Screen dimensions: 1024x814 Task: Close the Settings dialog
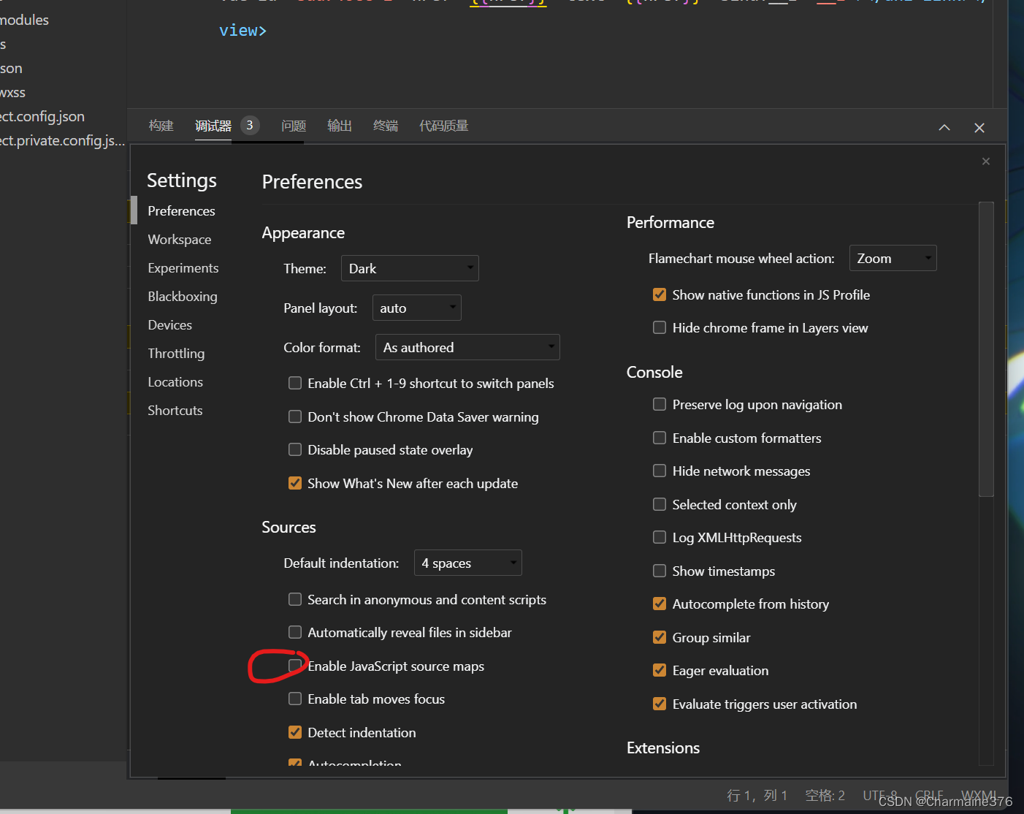point(985,161)
